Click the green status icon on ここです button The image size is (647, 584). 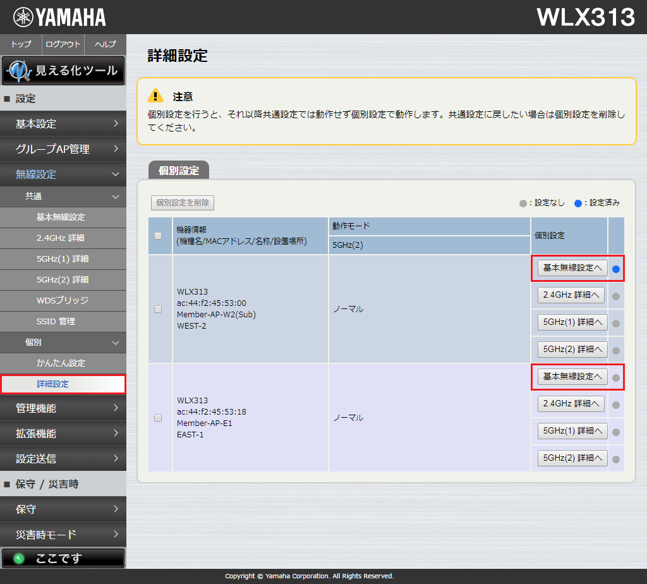pyautogui.click(x=18, y=558)
